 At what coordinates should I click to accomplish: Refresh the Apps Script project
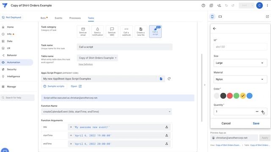[x=169, y=79]
